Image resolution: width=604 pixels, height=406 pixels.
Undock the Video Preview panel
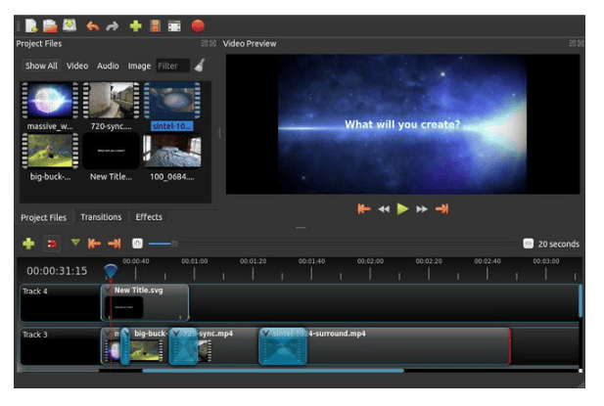tap(573, 43)
